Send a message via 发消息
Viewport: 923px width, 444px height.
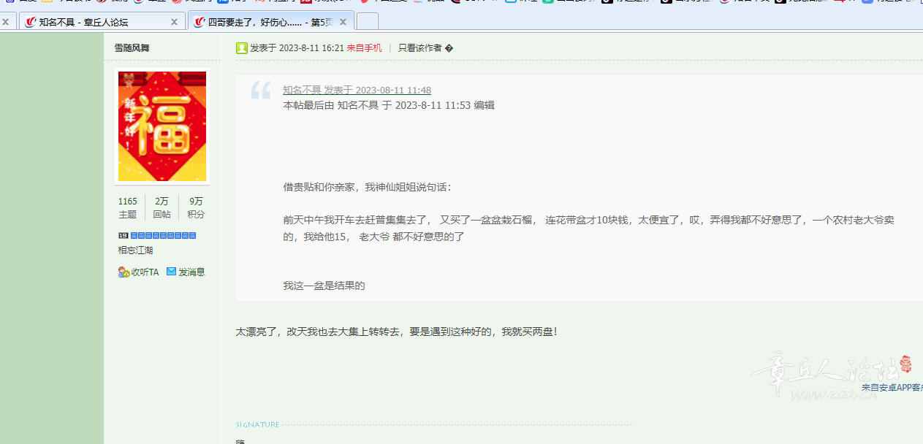pos(186,272)
